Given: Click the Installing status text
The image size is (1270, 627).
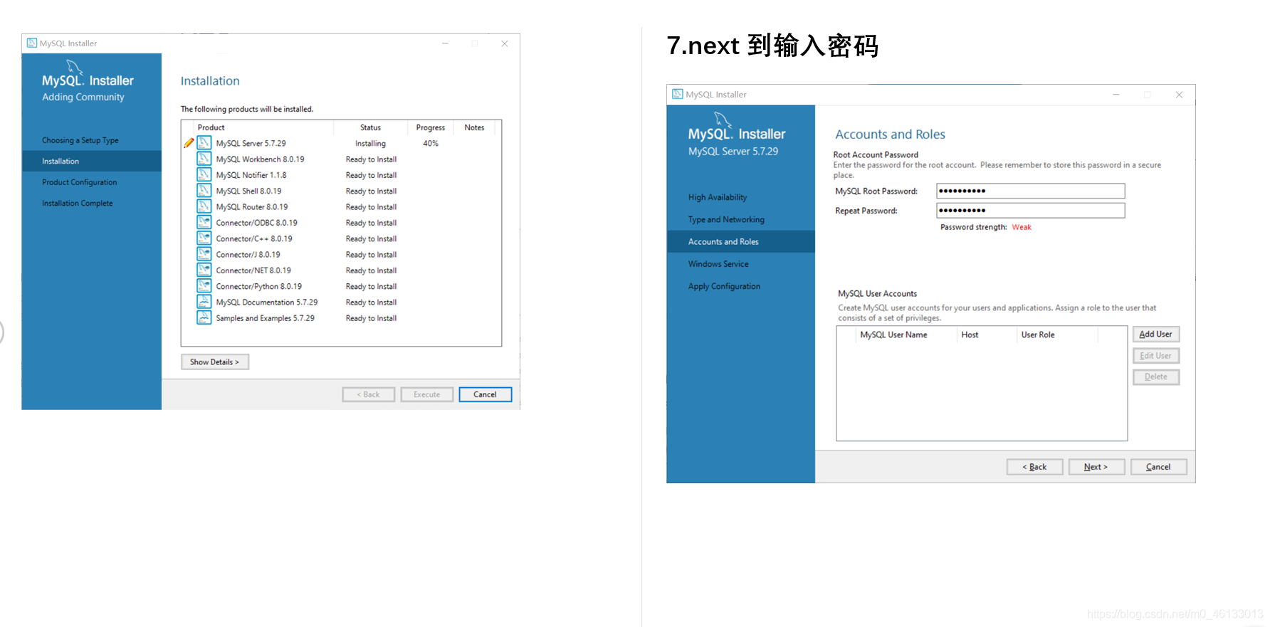Looking at the screenshot, I should click(370, 143).
